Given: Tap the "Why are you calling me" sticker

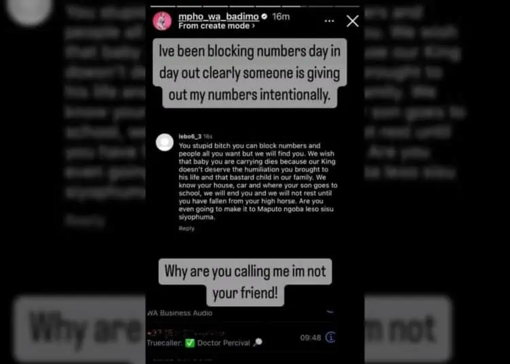Looking at the screenshot, I should (x=245, y=283).
